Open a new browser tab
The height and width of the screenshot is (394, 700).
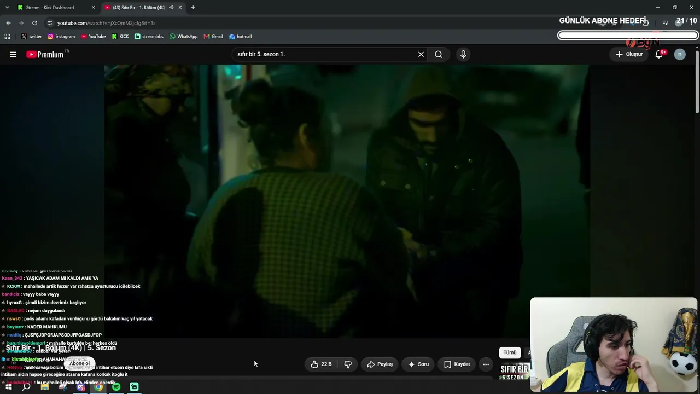193,8
